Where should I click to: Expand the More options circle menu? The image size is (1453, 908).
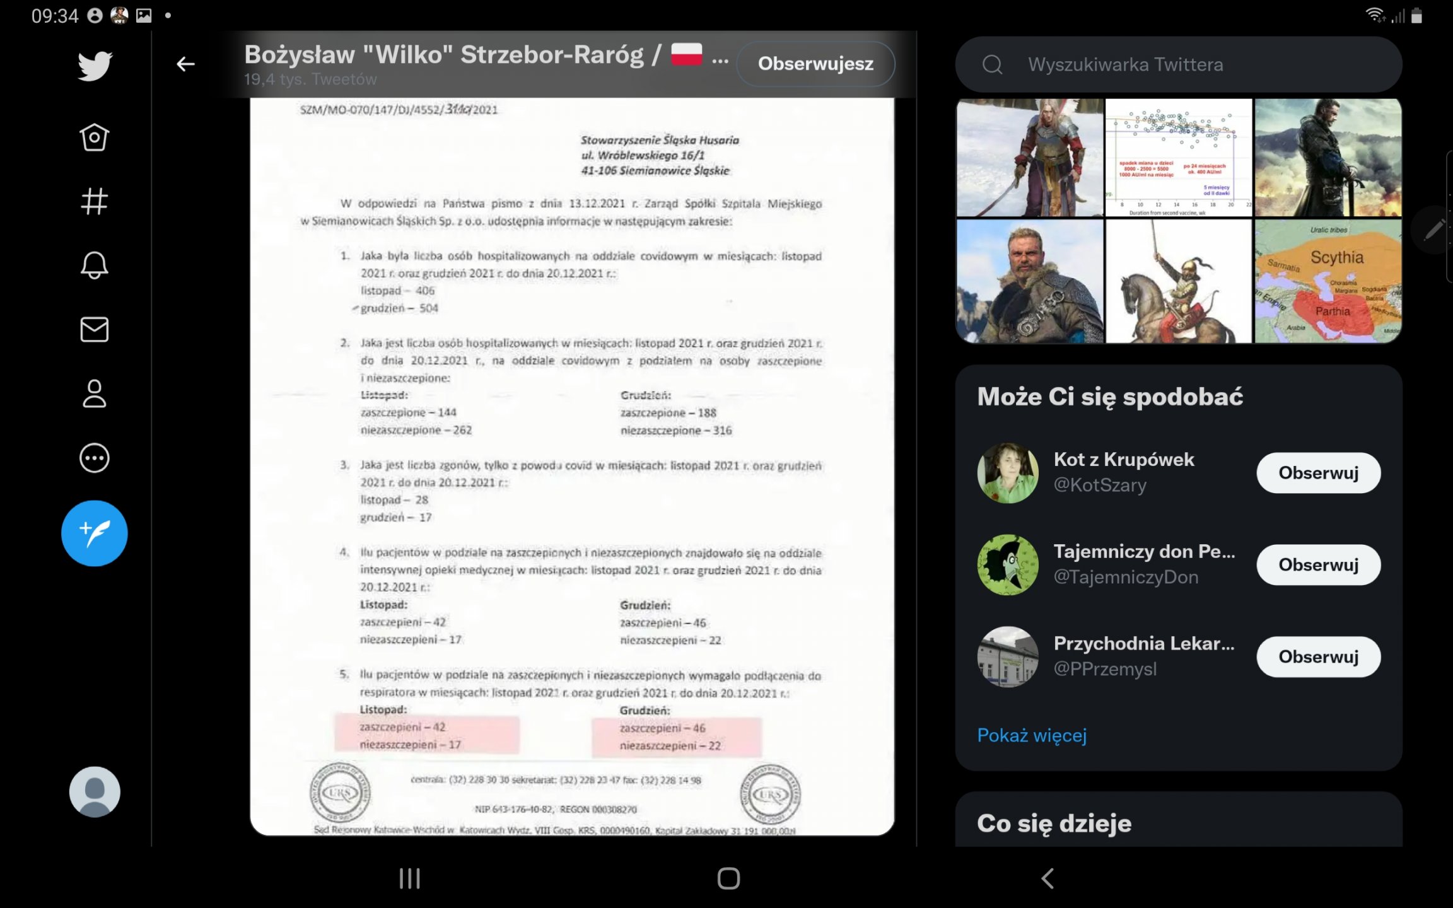click(95, 458)
